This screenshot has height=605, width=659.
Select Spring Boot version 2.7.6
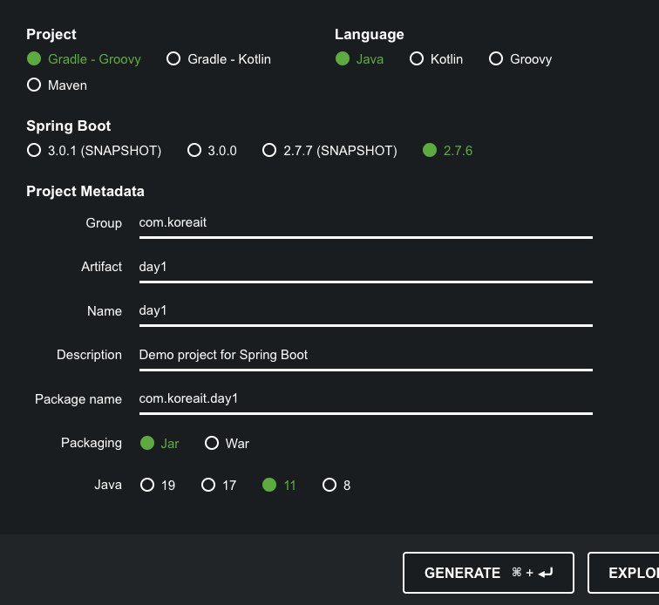[x=447, y=151]
